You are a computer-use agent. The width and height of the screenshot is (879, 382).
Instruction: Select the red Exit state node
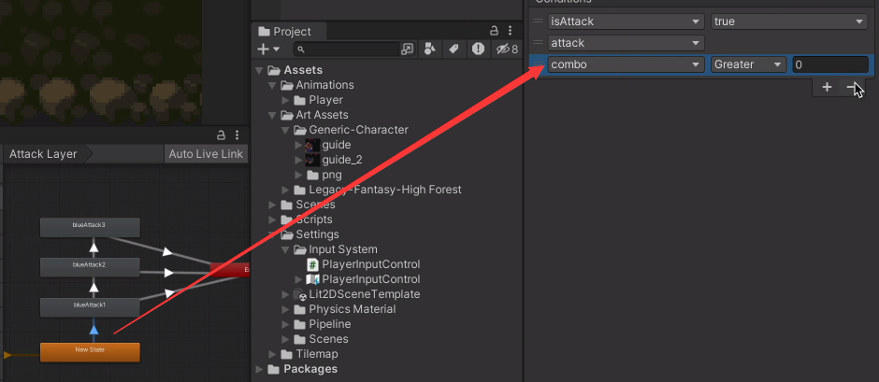[x=230, y=270]
